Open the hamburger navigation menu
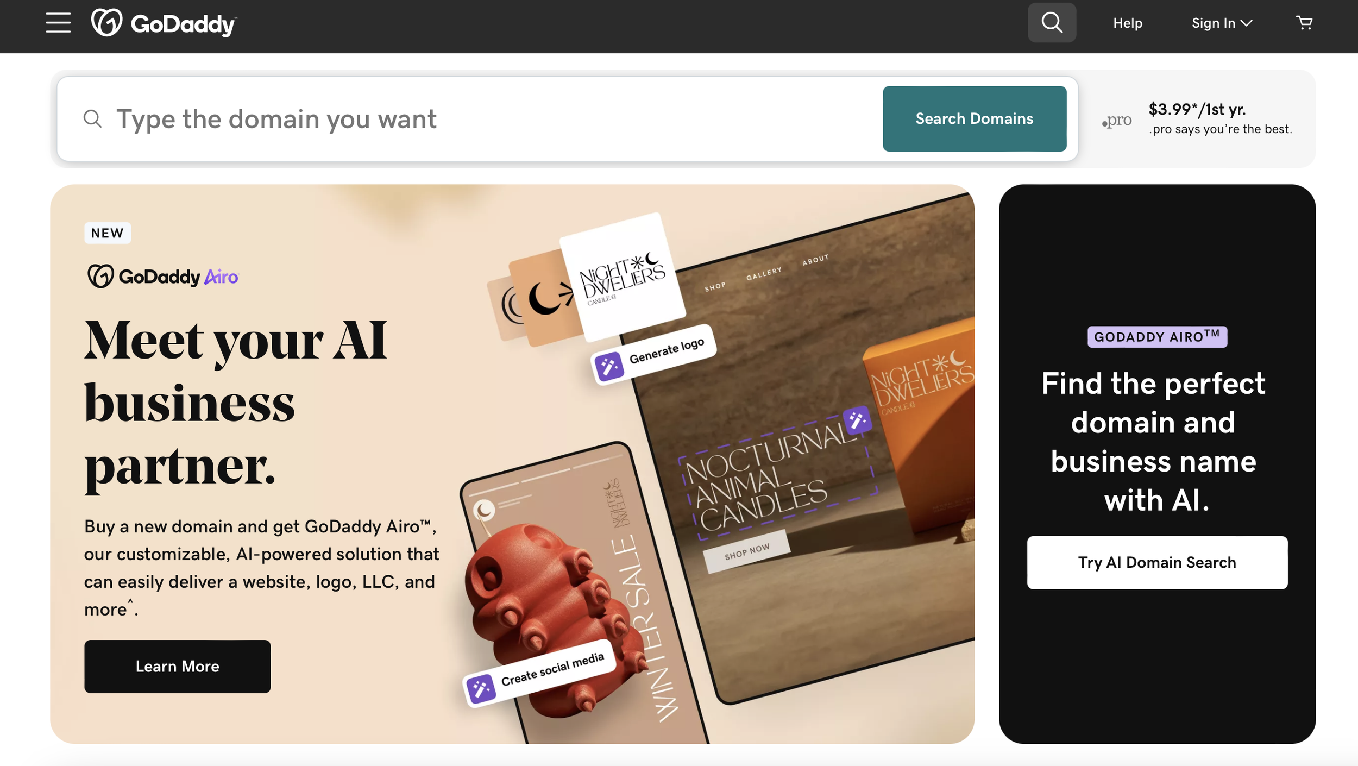The image size is (1358, 766). point(58,23)
